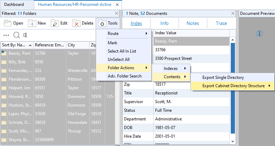Screen dimensions: 275x146
Task: Click folder icon for Wayne, Br...
Action: click(4, 140)
